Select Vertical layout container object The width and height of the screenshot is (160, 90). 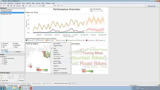4,45
